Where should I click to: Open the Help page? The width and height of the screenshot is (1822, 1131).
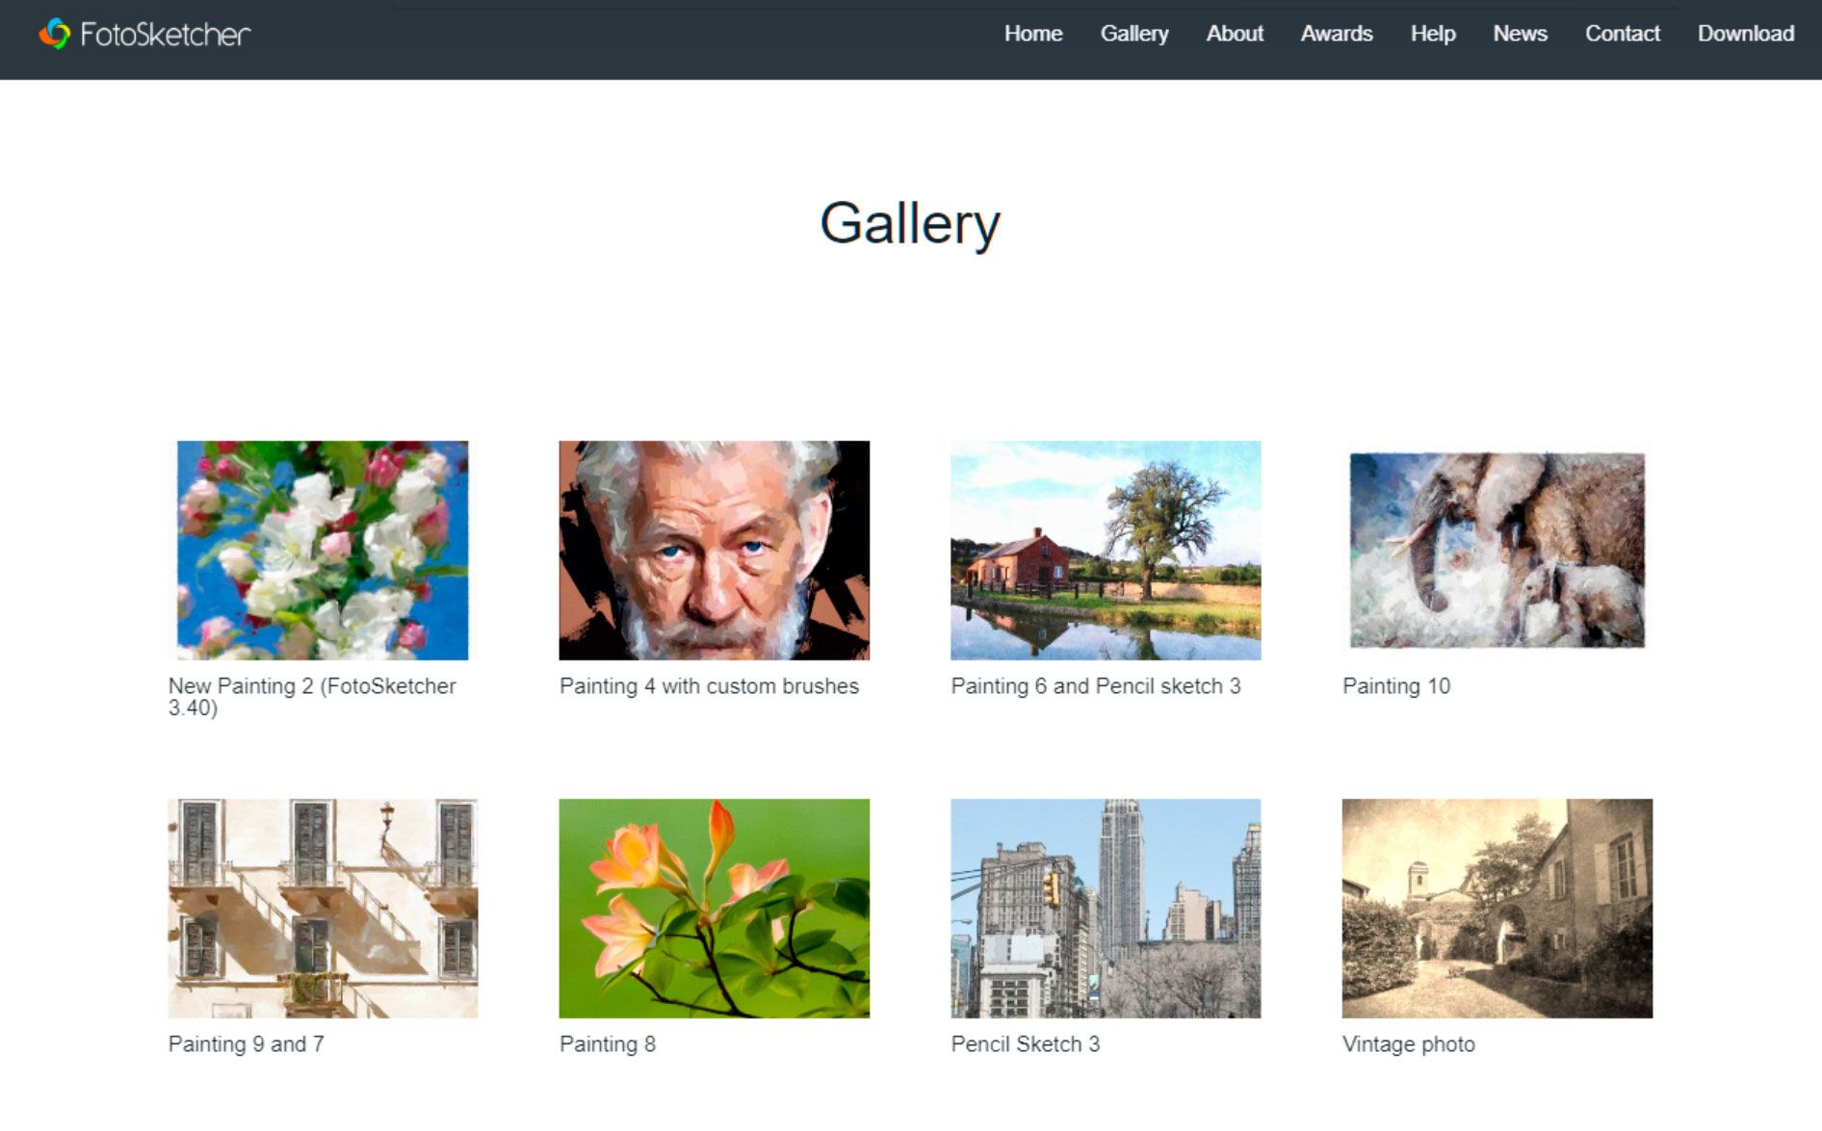(x=1432, y=34)
